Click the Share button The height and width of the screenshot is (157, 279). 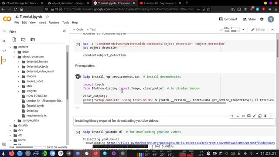pos(249,19)
